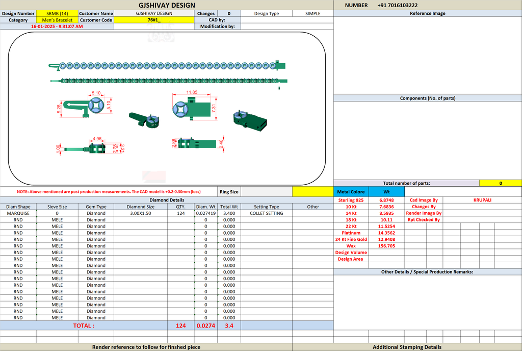522x351 pixels.
Task: Select Render reference to follow footer text
Action: pyautogui.click(x=146, y=347)
